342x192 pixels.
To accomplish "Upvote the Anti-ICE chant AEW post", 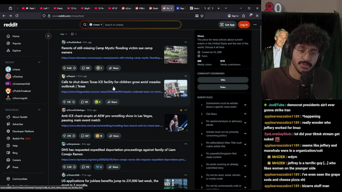I will pyautogui.click(x=64, y=136).
